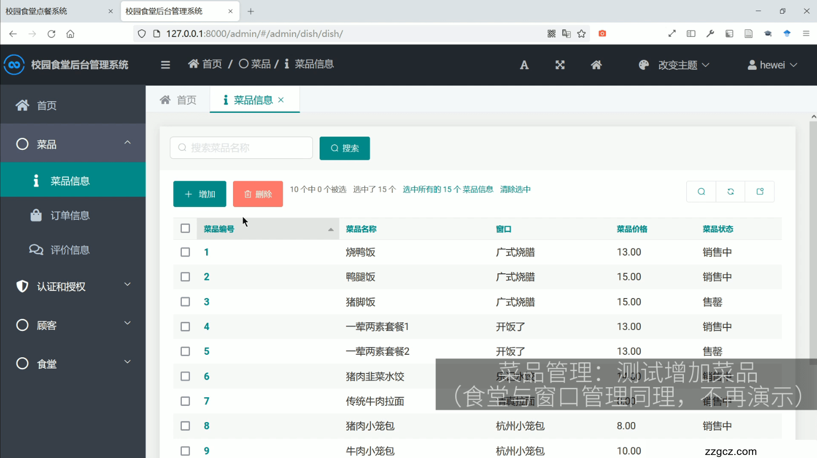Check the checkbox for 猪脚饭 row
Image resolution: width=817 pixels, height=458 pixels.
click(185, 301)
